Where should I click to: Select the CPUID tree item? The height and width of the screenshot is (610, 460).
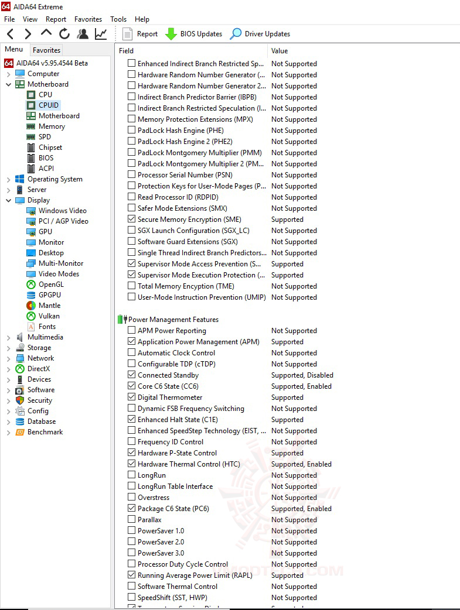coord(48,105)
